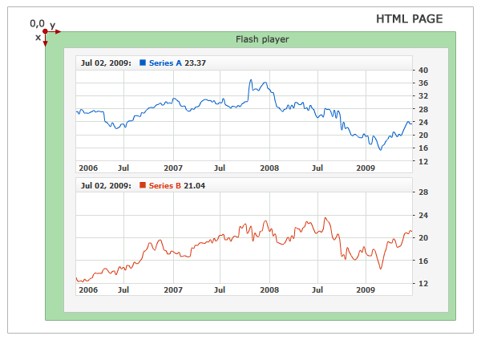Image resolution: width=481 pixels, height=340 pixels.
Task: Click the red Series B legend square
Action: click(143, 185)
